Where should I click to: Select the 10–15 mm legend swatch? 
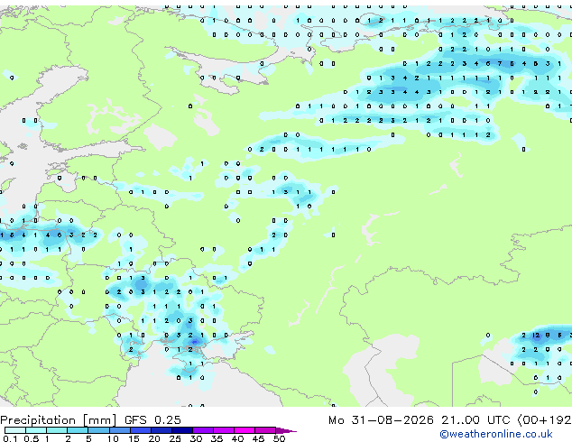click(120, 430)
